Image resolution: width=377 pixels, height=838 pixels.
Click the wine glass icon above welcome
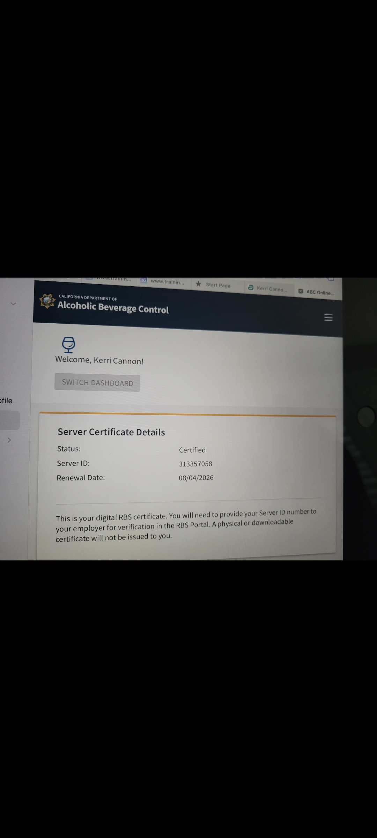click(x=68, y=345)
